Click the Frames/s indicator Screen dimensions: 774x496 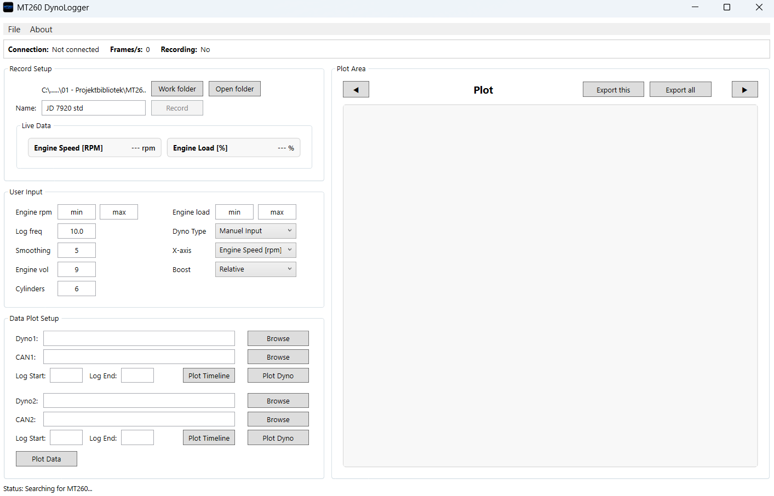point(130,49)
